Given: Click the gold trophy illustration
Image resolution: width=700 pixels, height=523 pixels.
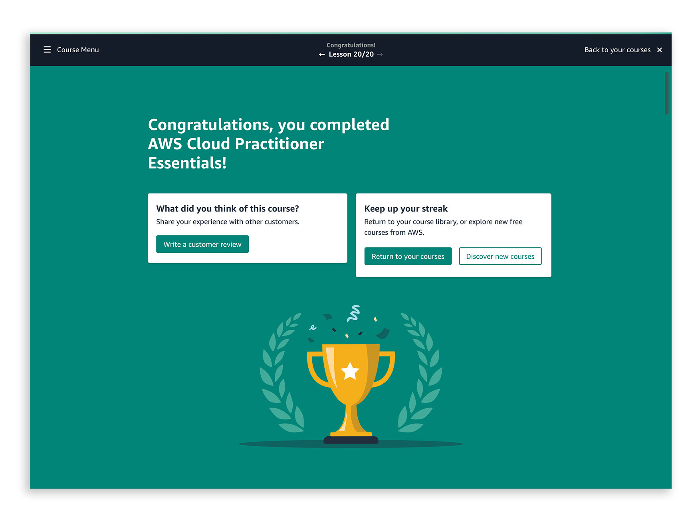Looking at the screenshot, I should point(351,393).
